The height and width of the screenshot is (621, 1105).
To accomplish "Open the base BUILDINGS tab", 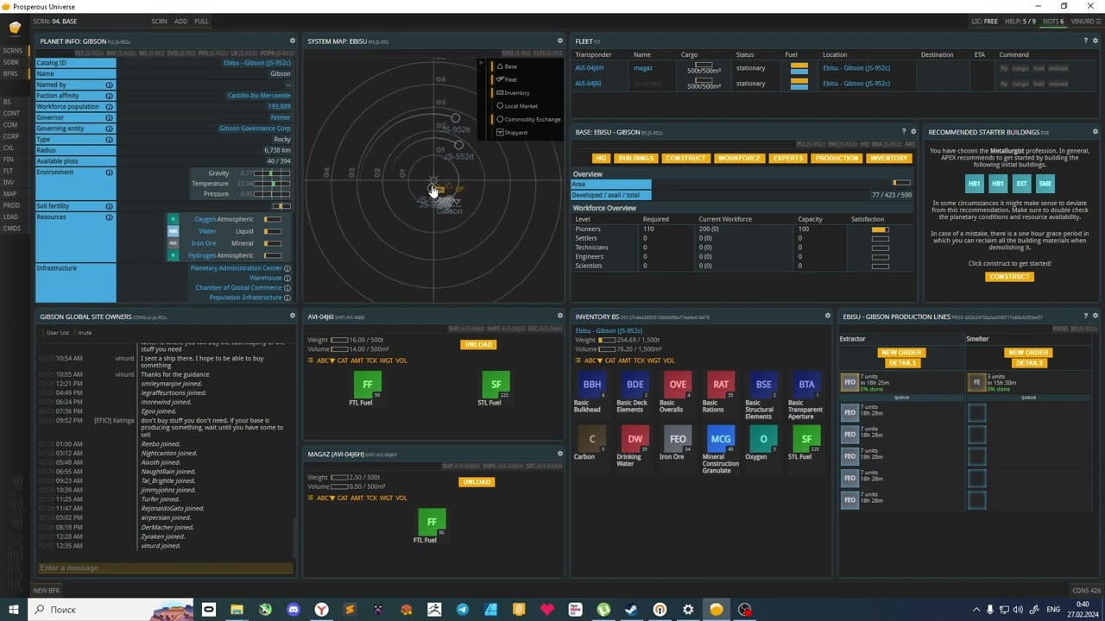I will (x=636, y=159).
